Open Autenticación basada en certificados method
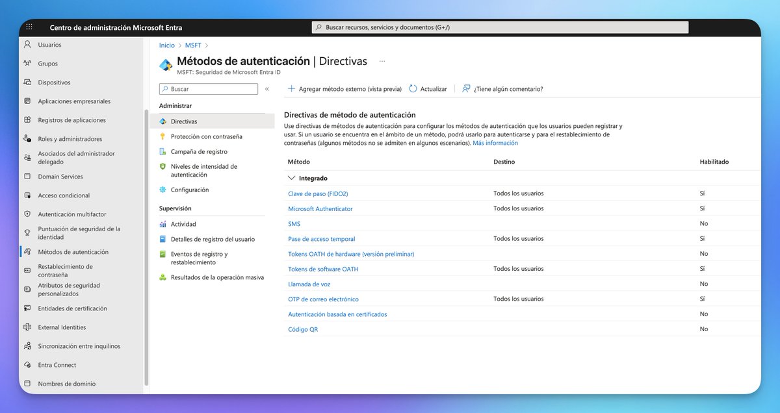Image resolution: width=780 pixels, height=413 pixels. click(337, 314)
